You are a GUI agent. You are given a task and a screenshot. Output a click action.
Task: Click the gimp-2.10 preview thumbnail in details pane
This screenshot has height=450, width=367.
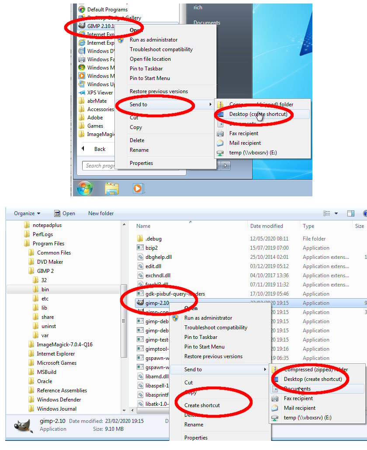(x=24, y=426)
